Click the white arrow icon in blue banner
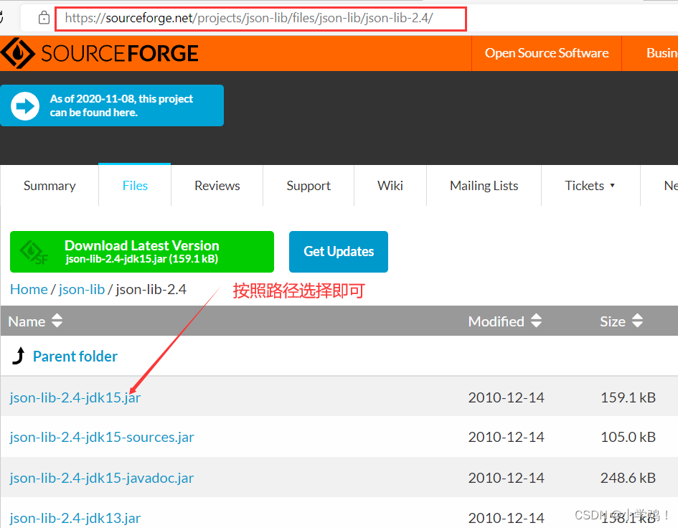Image resolution: width=678 pixels, height=528 pixels. point(25,106)
